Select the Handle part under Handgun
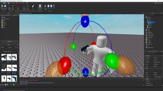Viewport: 163px width, 91px height. (x=151, y=24)
